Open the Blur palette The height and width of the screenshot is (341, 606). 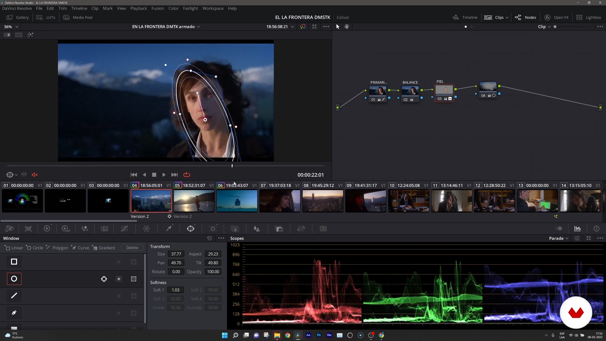[257, 229]
